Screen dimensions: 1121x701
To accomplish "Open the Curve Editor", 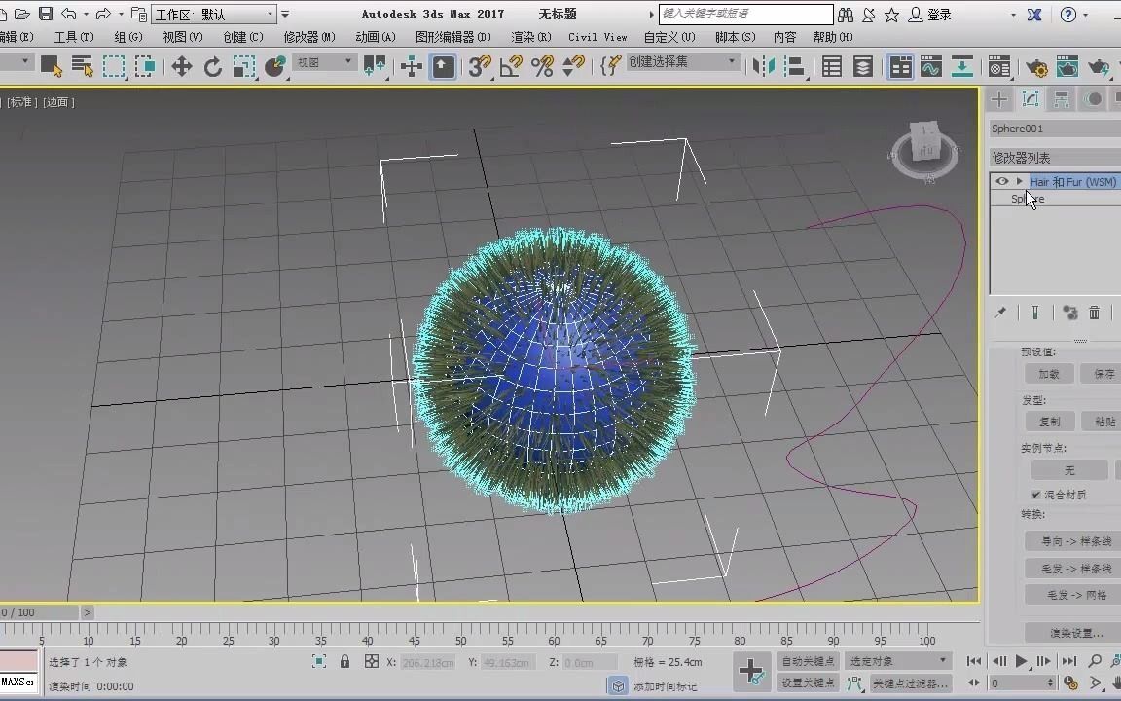I will click(x=931, y=66).
